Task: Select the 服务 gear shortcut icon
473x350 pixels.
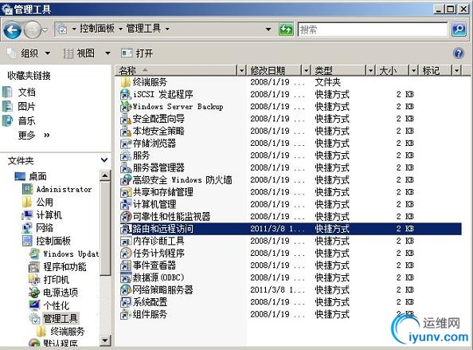Action: (125, 155)
